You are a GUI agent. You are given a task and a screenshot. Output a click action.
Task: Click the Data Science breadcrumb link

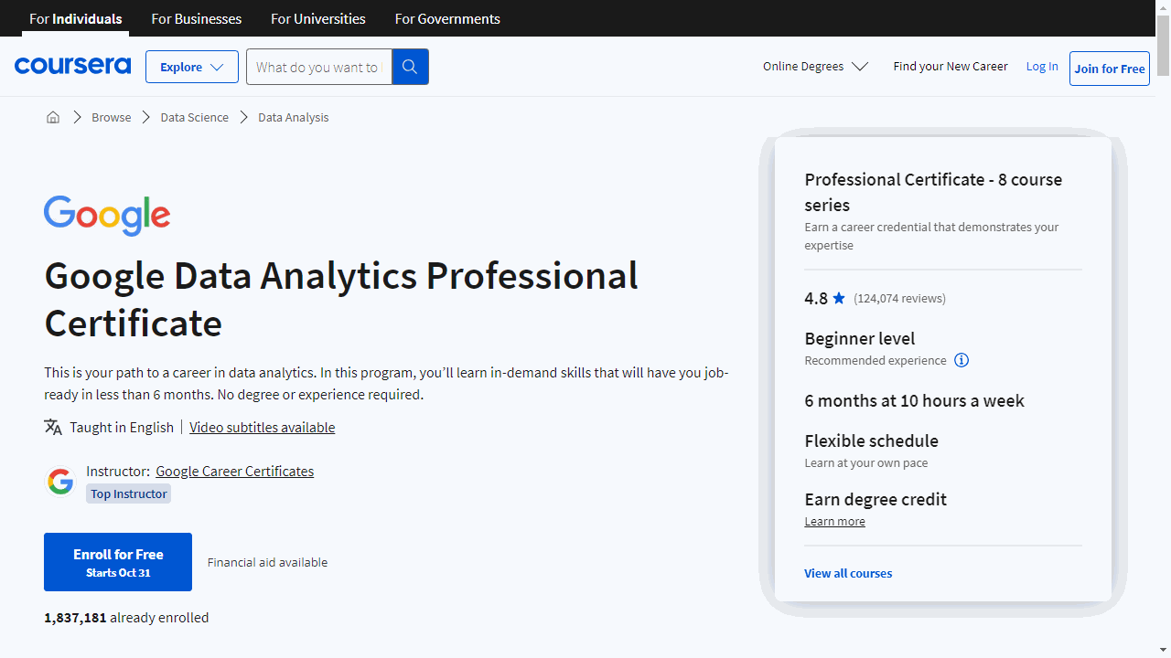point(194,117)
